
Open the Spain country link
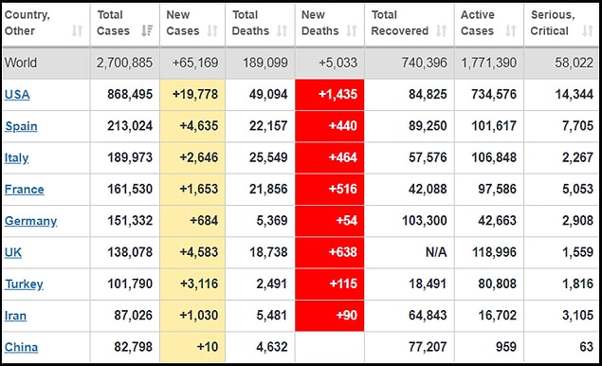pos(21,126)
